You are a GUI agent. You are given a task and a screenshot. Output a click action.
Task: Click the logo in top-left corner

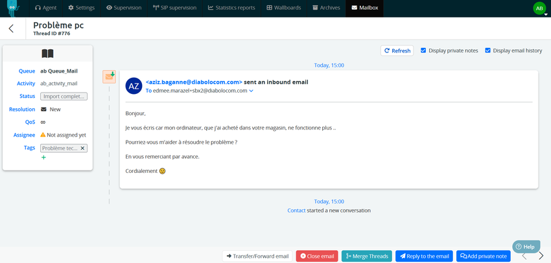click(13, 8)
